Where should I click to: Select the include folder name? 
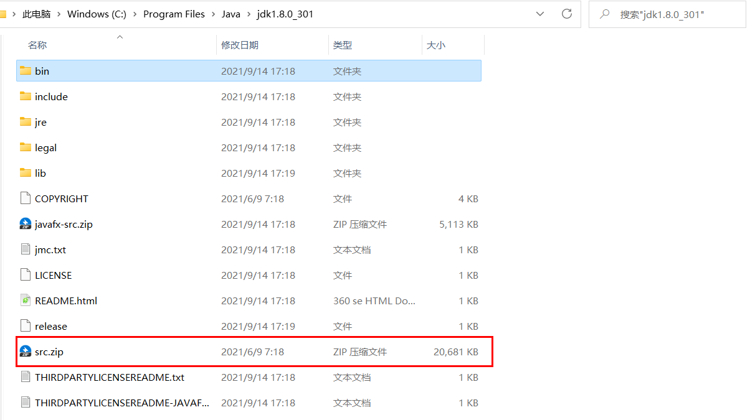51,96
